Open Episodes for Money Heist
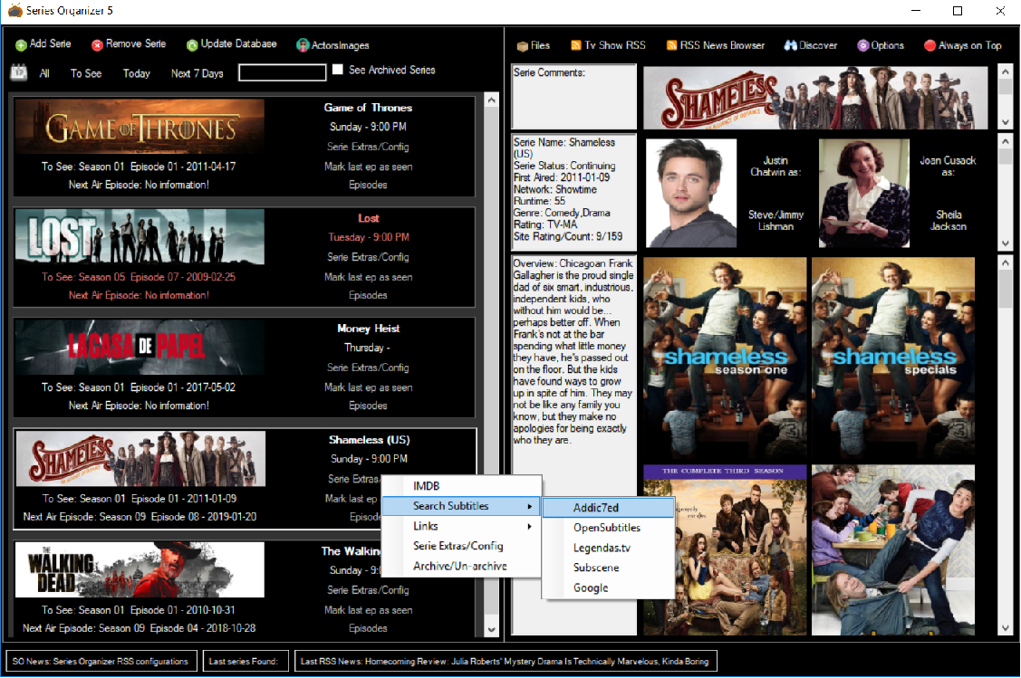 [x=368, y=406]
